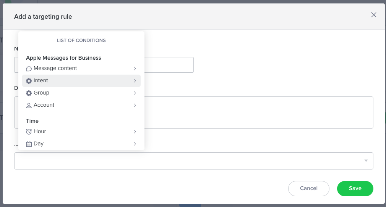Viewport: 386px width, 207px height.
Task: Expand the Intent submenu chevron
Action: click(x=135, y=81)
